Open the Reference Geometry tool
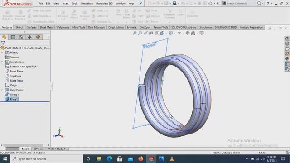The width and height of the screenshot is (290, 163). pyautogui.click(x=169, y=14)
